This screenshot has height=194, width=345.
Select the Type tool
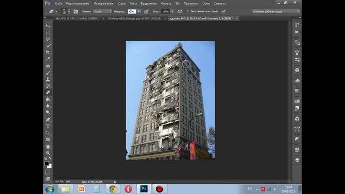(x=48, y=126)
